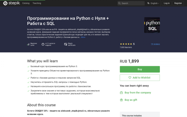Click the What you will learn heading
This screenshot has height=117, width=187.
coord(42,61)
